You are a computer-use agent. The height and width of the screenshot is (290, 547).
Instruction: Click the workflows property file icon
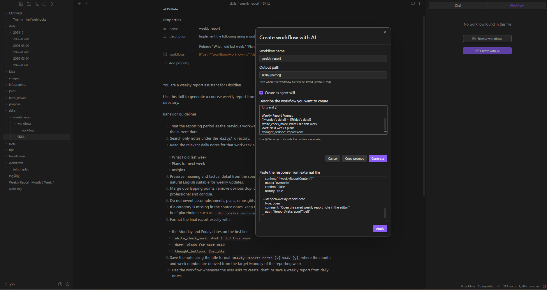coord(165,54)
